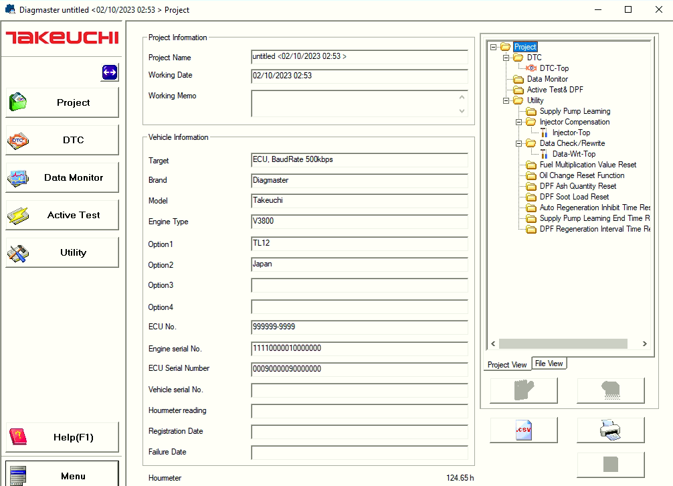Open the Data Monitor button

[62, 177]
